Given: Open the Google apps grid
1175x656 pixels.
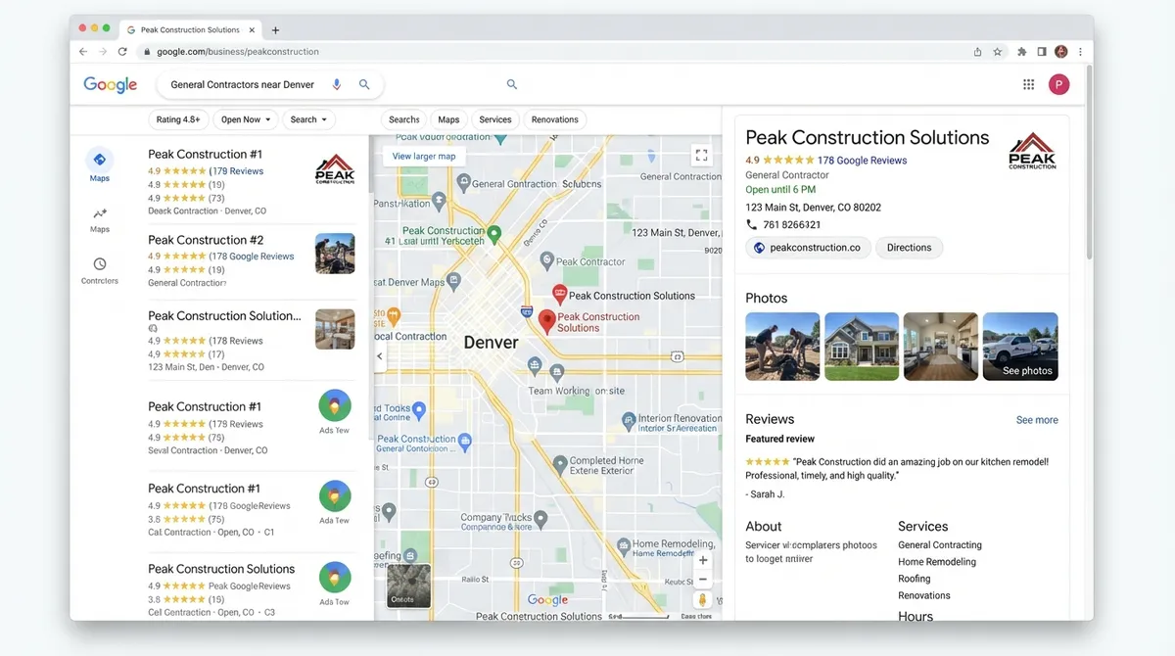Looking at the screenshot, I should 1028,85.
